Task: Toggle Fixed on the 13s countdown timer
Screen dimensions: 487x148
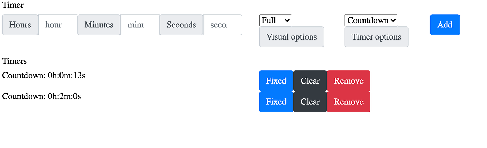Action: (276, 81)
